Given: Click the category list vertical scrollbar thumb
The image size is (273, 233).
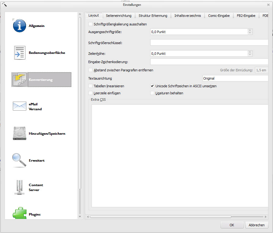Looking at the screenshot, I should pyautogui.click(x=80, y=103).
